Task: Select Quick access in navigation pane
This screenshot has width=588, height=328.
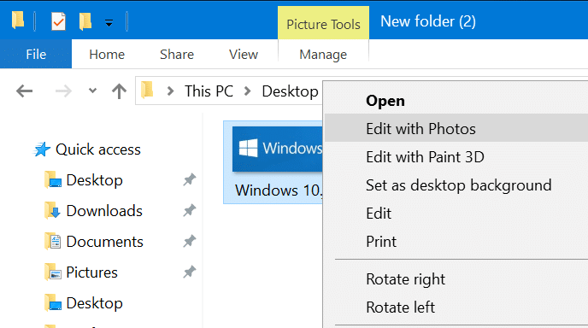Action: click(98, 149)
